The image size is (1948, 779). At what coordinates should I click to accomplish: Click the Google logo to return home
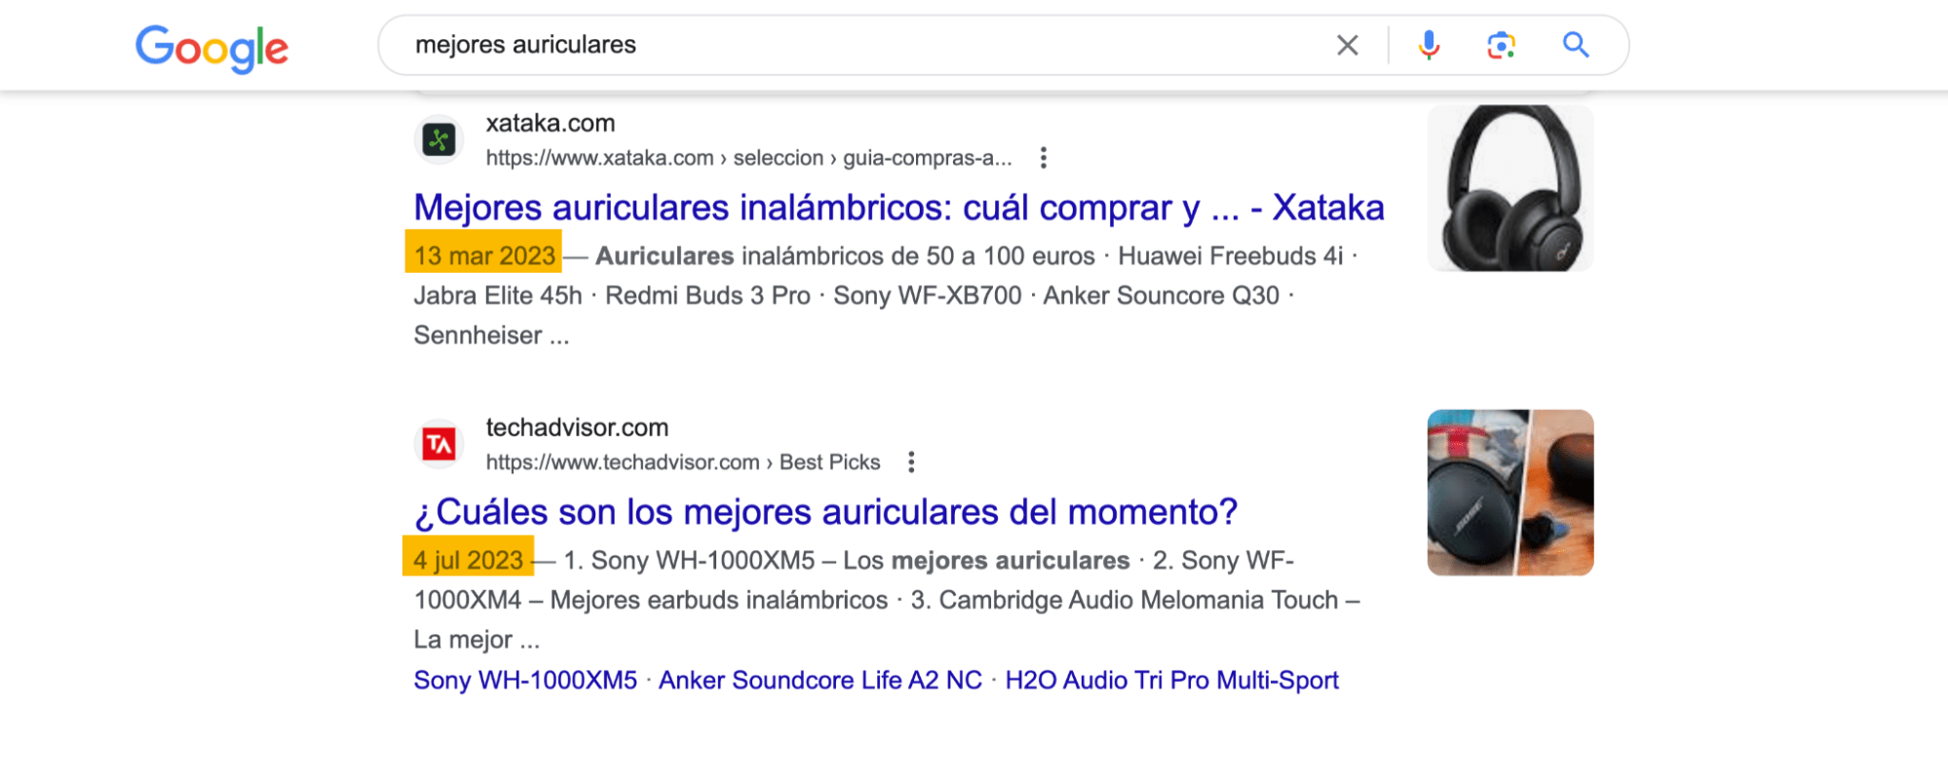tap(211, 47)
